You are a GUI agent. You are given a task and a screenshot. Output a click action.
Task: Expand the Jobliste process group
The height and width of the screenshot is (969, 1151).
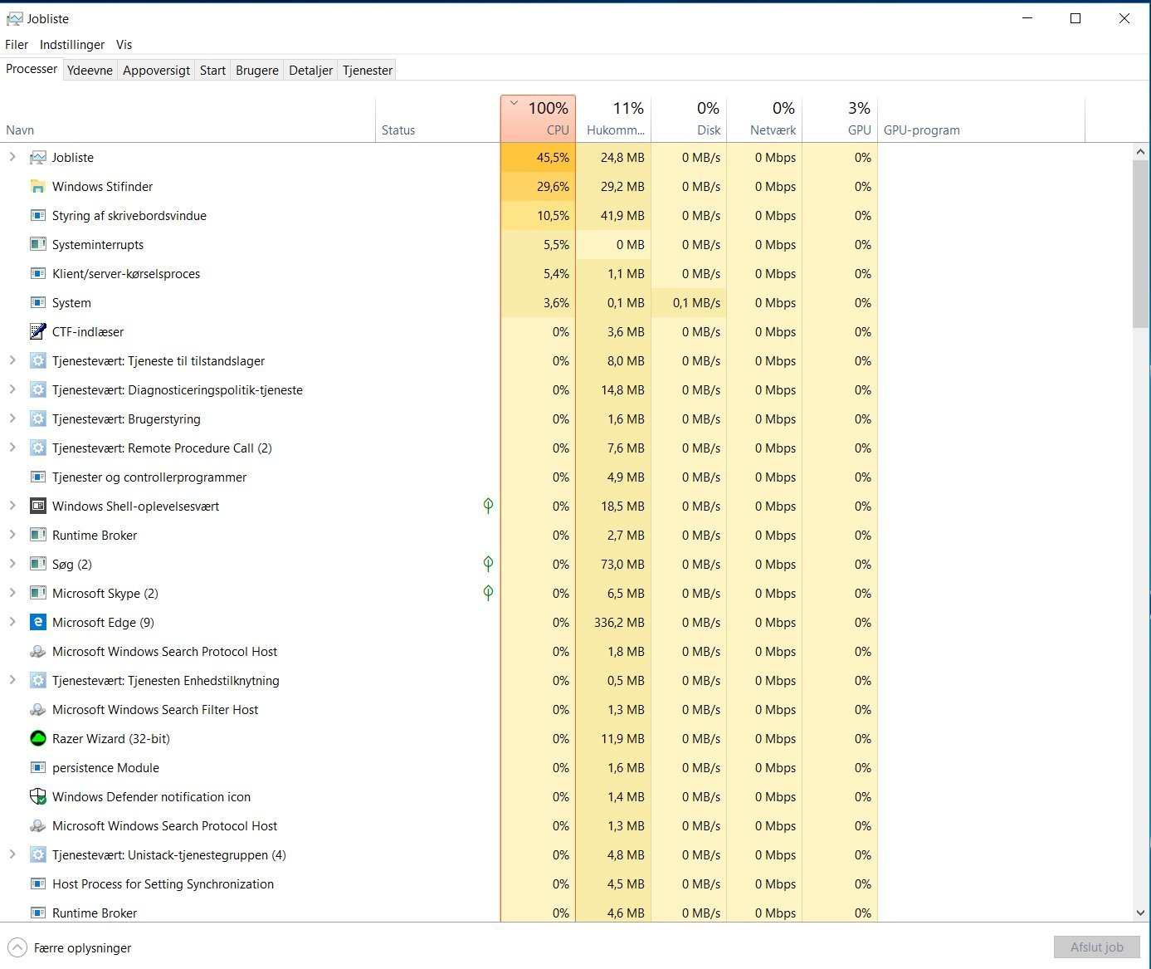pos(12,157)
